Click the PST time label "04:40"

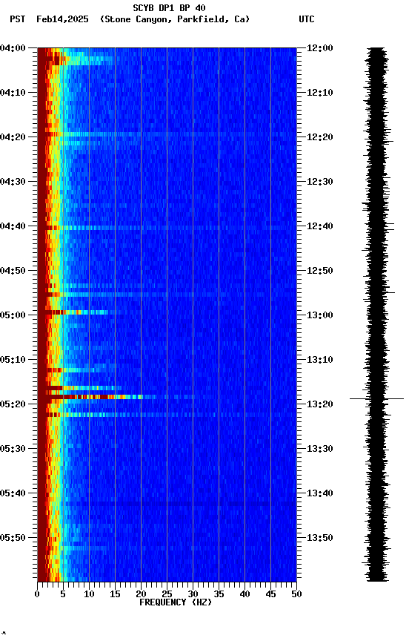[13, 226]
